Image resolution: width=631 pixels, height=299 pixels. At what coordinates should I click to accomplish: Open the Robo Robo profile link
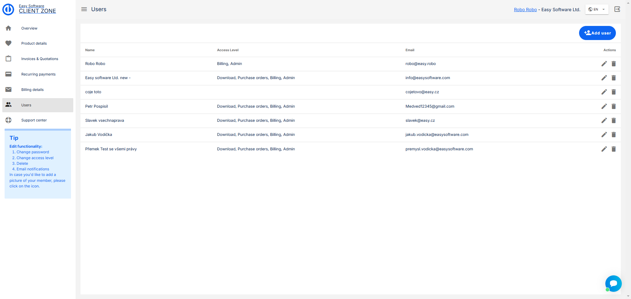(525, 10)
